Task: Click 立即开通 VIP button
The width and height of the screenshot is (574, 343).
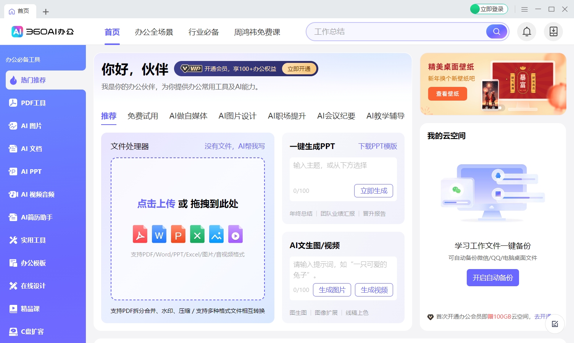Action: point(299,69)
